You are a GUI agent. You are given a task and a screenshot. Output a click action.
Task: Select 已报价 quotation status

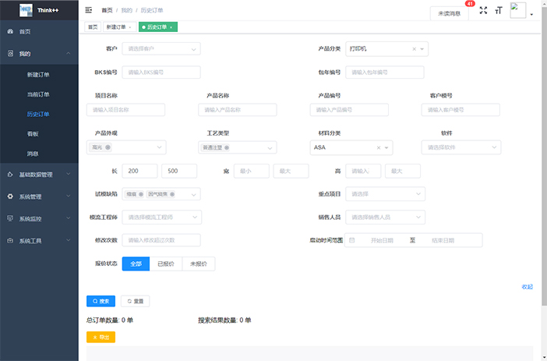166,264
